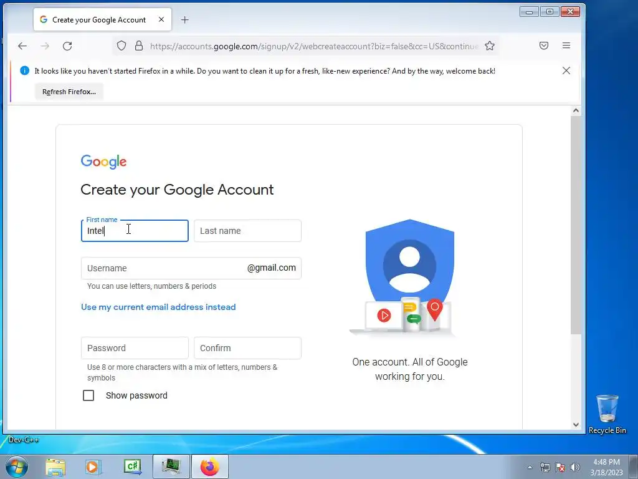638x479 pixels.
Task: Open the C# application taskbar icon
Action: click(133, 467)
